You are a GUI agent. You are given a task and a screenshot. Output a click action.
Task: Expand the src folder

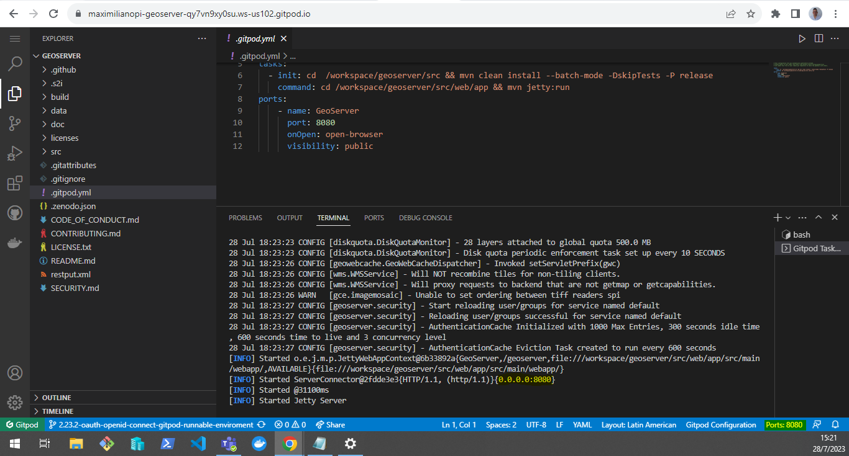[x=123, y=151]
